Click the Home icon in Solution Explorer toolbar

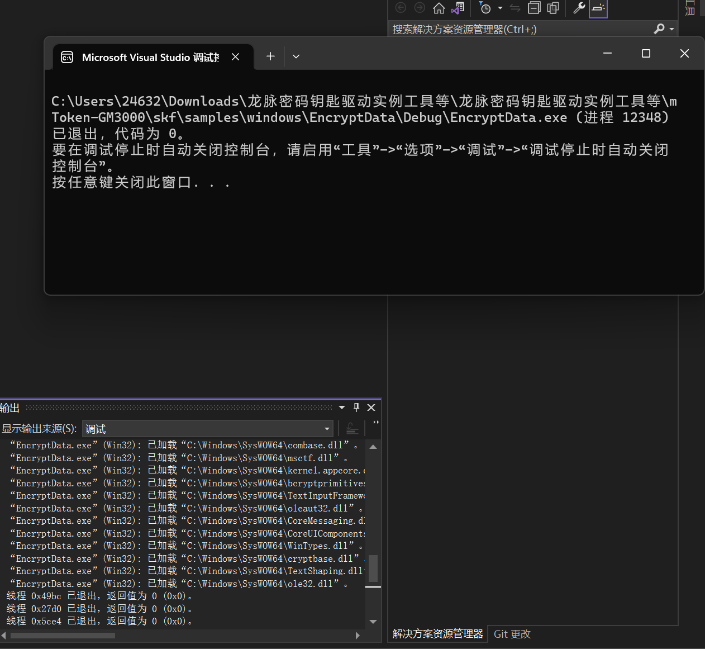[439, 8]
